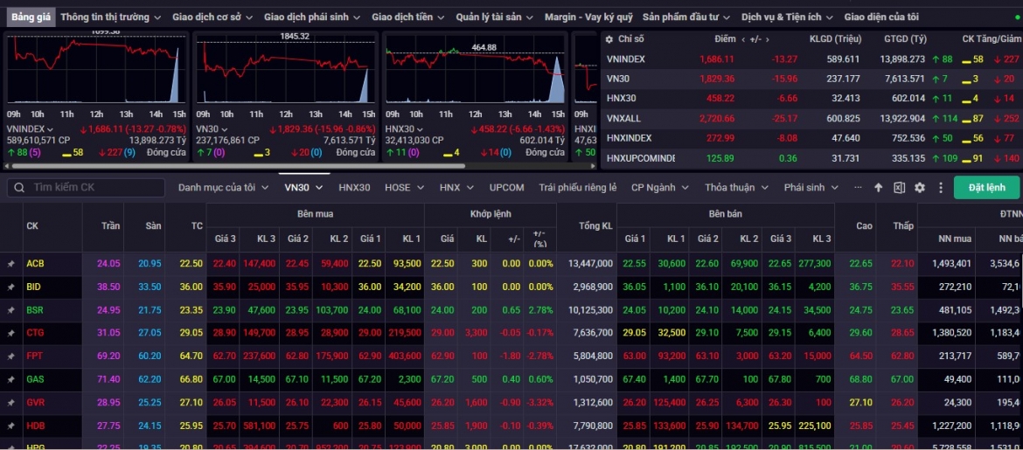
Task: Expand Danh mục của tôi dropdown
Action: point(224,188)
